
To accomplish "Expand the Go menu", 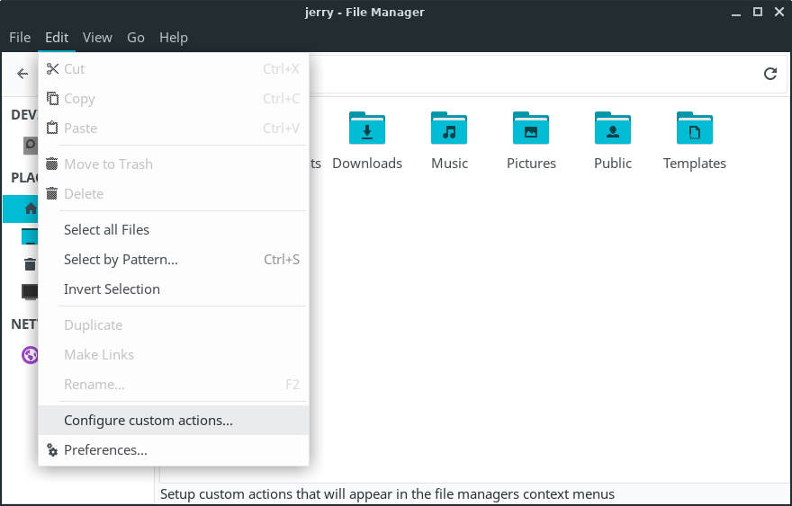I will [136, 38].
